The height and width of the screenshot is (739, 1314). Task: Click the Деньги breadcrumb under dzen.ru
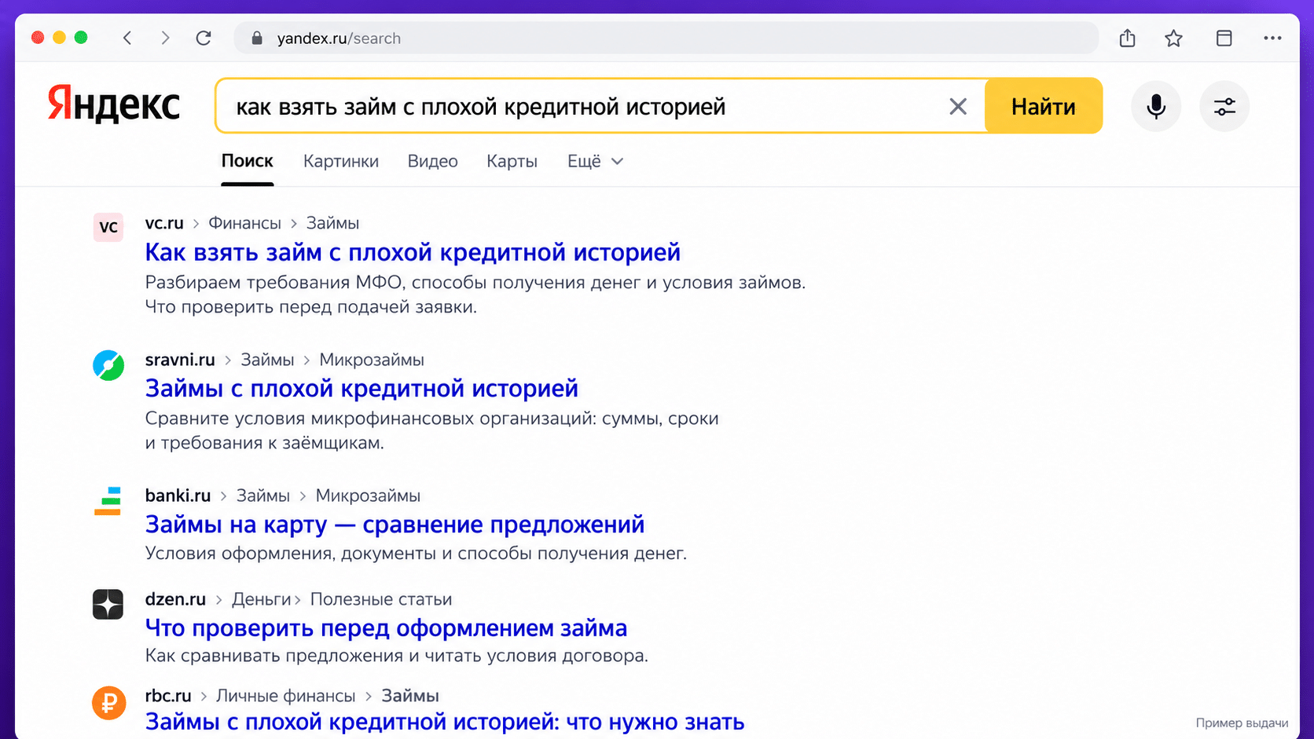click(262, 599)
